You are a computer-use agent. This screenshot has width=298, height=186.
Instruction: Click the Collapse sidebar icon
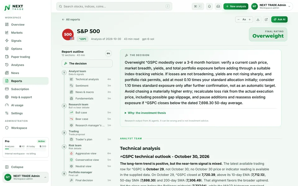(x=7, y=167)
